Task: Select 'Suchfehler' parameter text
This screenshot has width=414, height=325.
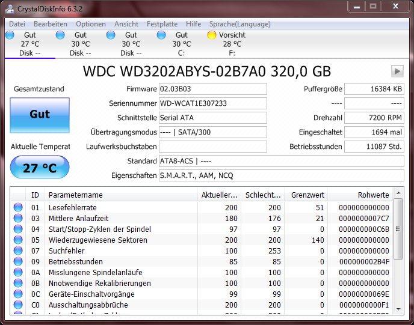Action: [x=67, y=251]
